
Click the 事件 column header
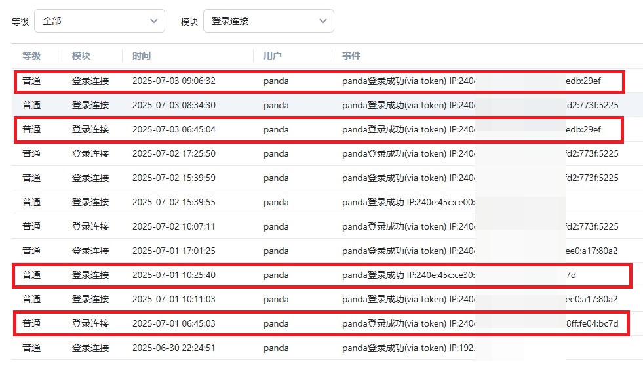351,56
